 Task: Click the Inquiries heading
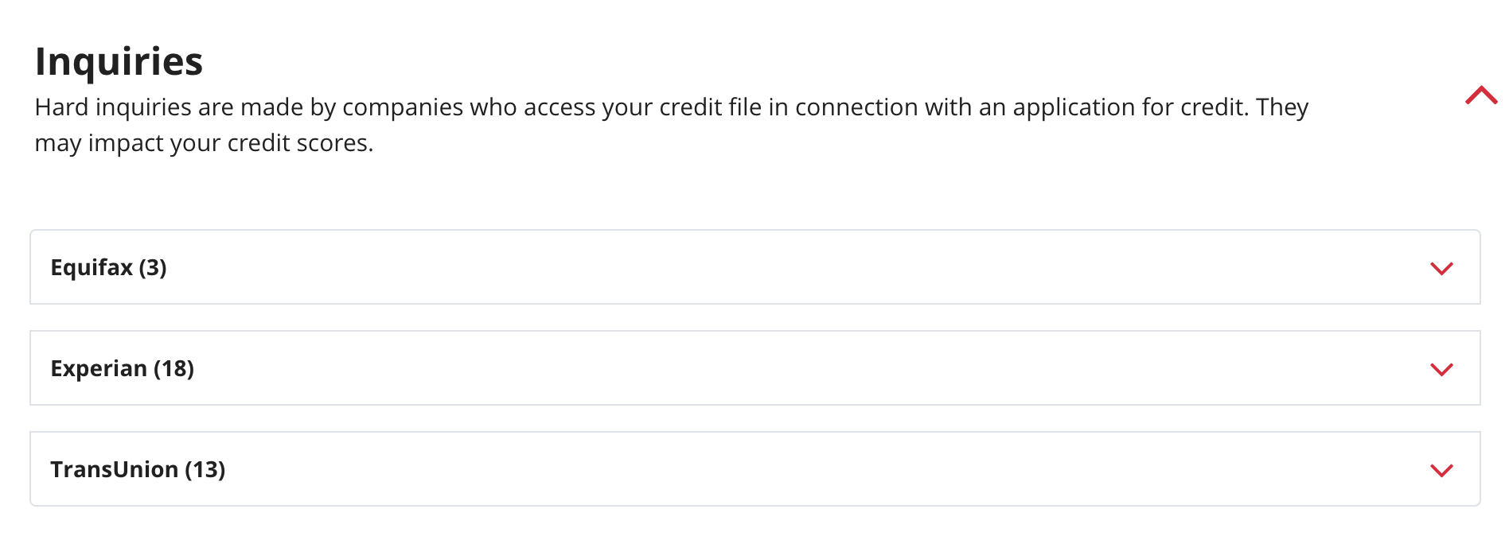click(x=119, y=61)
